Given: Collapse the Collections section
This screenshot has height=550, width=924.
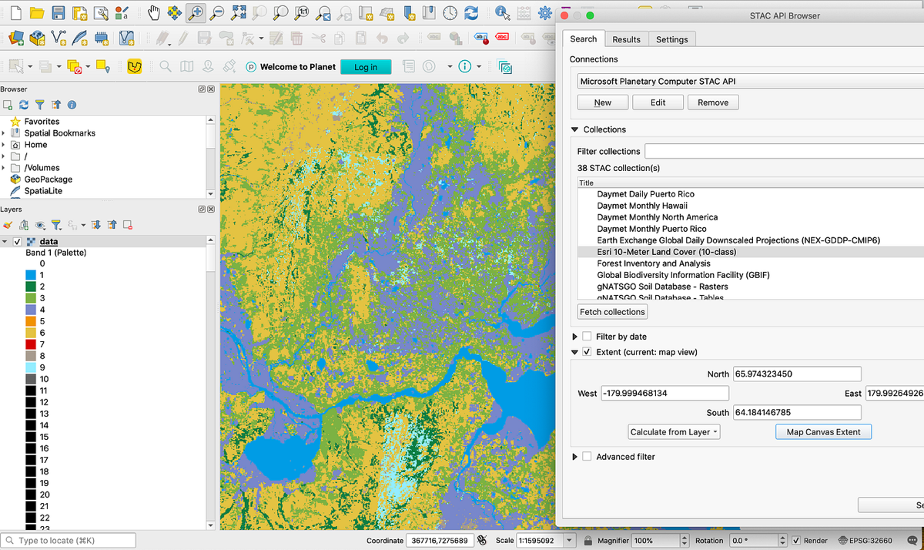Looking at the screenshot, I should (x=574, y=129).
